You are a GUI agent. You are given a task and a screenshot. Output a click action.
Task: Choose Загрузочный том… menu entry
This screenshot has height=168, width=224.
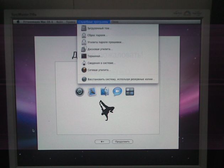(118, 28)
